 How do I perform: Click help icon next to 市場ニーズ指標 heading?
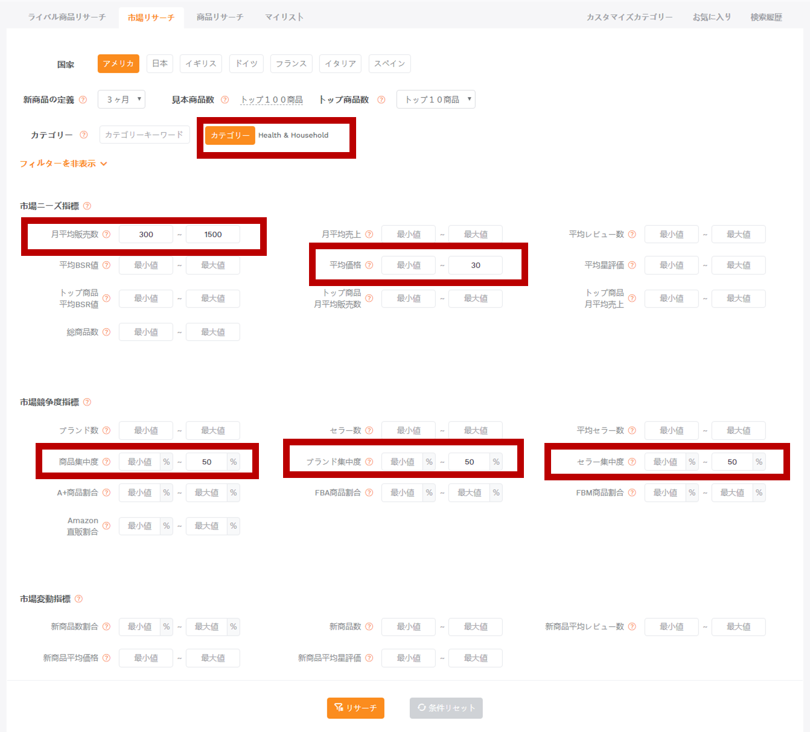[x=88, y=206]
